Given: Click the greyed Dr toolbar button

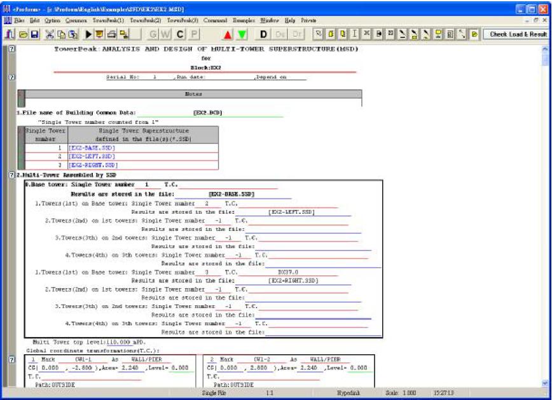Looking at the screenshot, I should point(297,34).
